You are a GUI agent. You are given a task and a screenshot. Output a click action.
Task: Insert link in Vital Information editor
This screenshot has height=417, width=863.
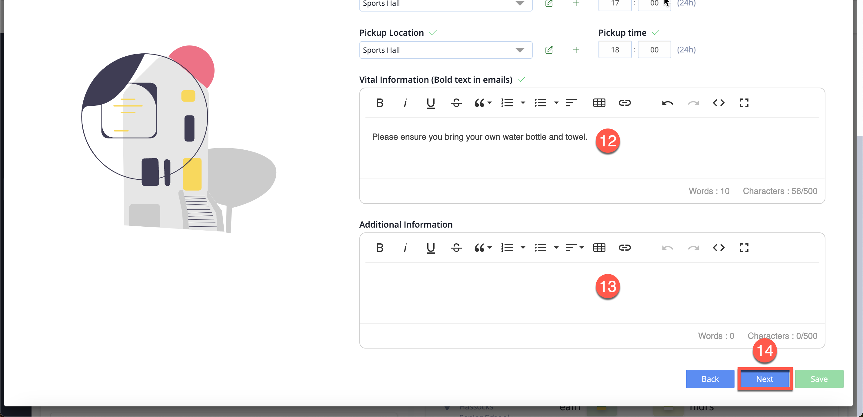(625, 103)
